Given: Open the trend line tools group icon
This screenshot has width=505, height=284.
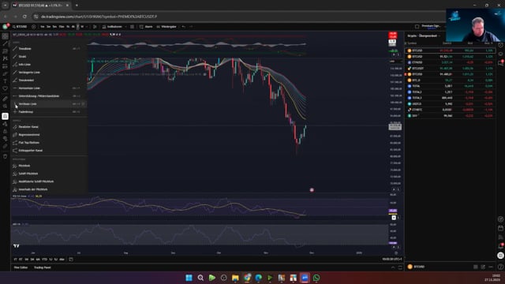Looking at the screenshot, I should click(6, 44).
